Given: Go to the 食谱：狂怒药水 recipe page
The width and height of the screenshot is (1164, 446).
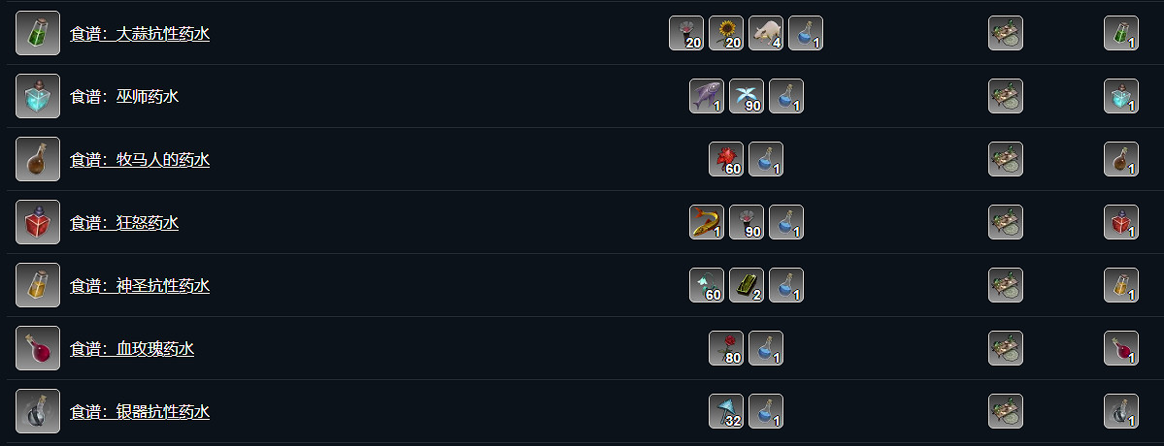Looking at the screenshot, I should coord(123,223).
